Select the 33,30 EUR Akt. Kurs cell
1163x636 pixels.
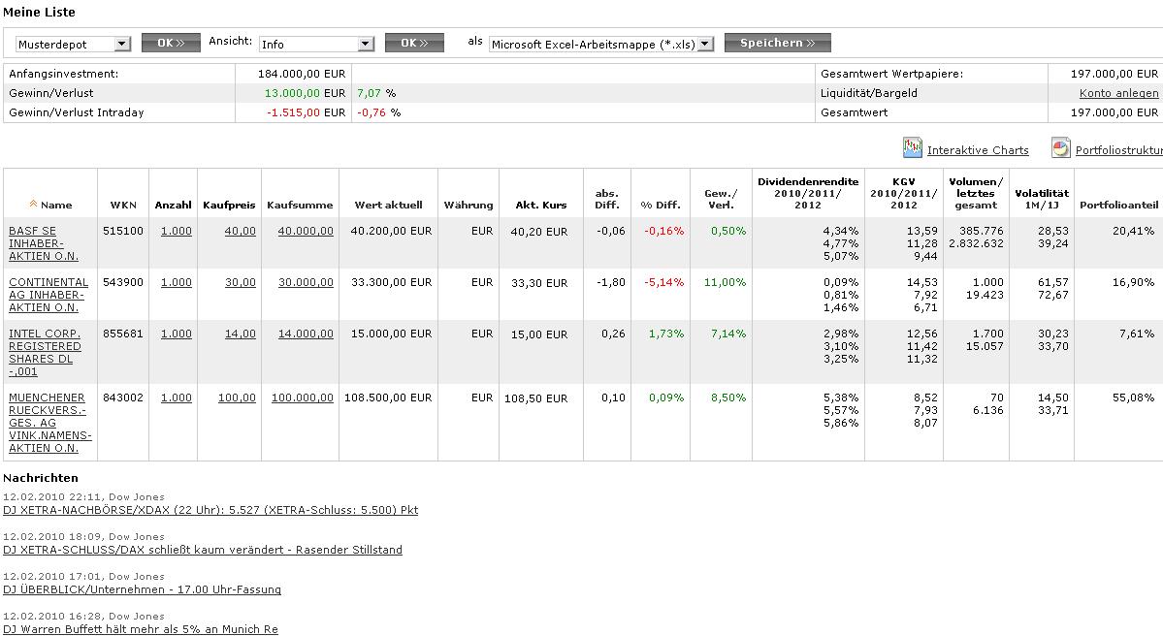point(539,282)
